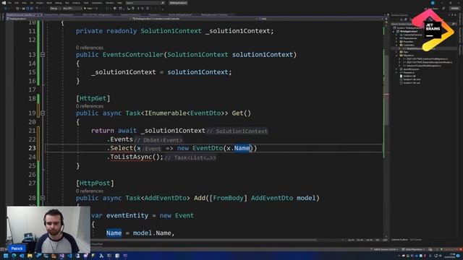Collapse the Controllers folder node

click(396, 45)
